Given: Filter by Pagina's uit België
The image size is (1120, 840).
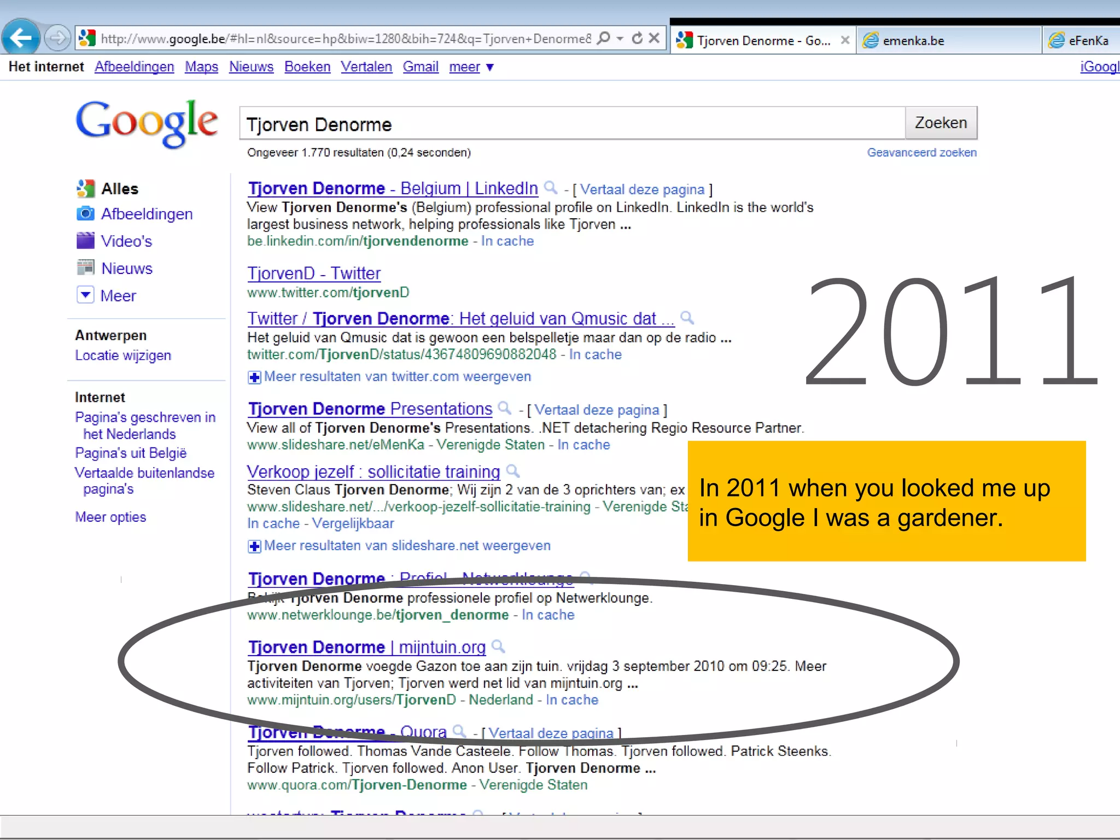Looking at the screenshot, I should pyautogui.click(x=131, y=453).
